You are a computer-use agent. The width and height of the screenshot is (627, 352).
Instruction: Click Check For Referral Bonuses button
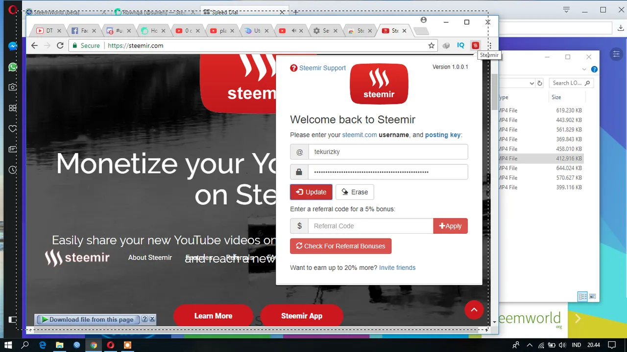340,246
